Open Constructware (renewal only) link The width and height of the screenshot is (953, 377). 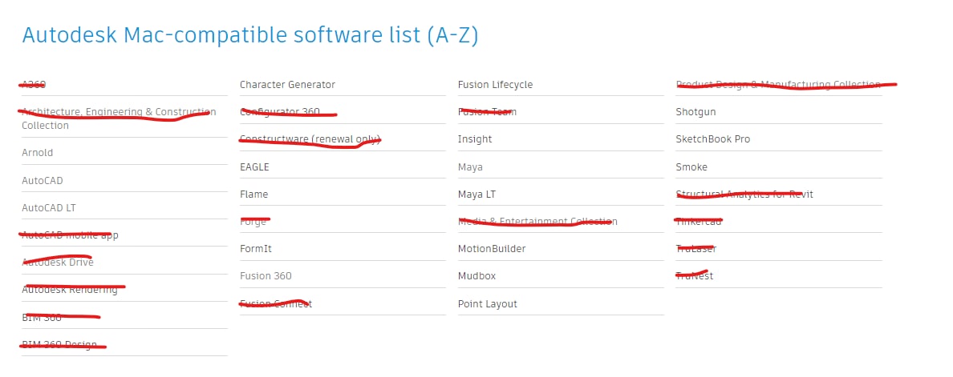(x=310, y=139)
